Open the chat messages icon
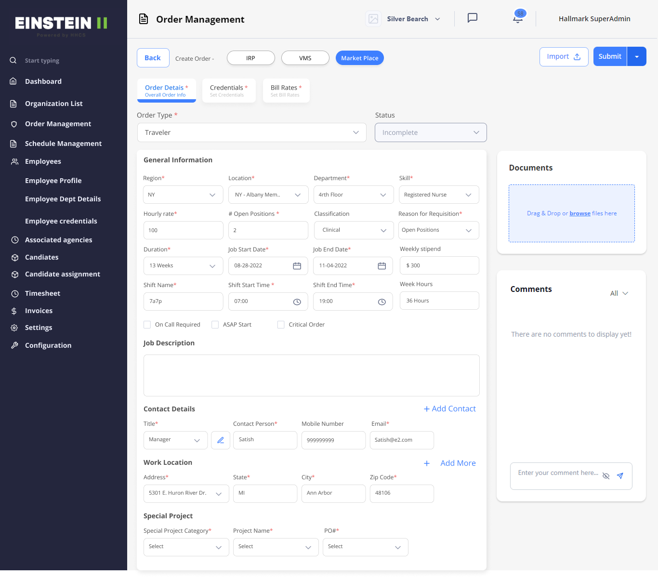 pos(472,18)
